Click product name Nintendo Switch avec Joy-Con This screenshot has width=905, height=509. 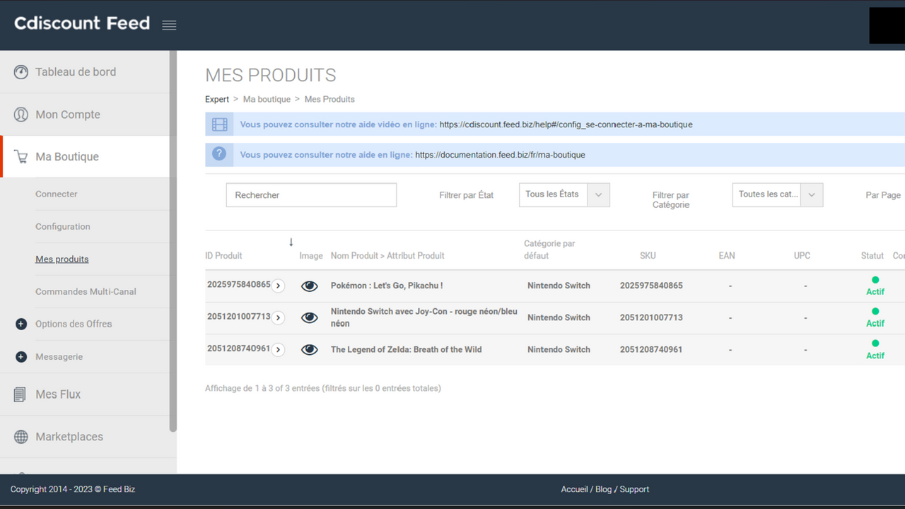[x=424, y=317]
